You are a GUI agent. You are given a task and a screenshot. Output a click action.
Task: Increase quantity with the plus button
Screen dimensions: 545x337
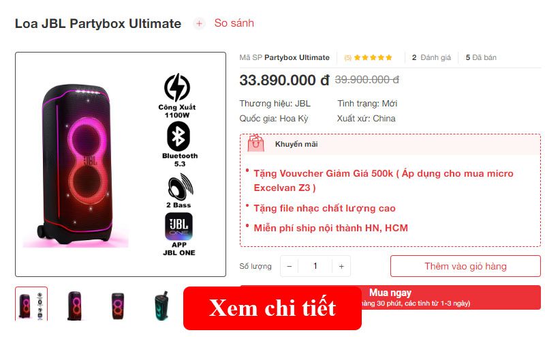click(341, 266)
